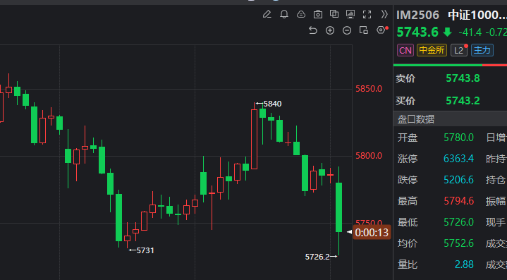This screenshot has width=507, height=280.
Task: Click the 开盘 value 5780.0
Action: (x=458, y=138)
